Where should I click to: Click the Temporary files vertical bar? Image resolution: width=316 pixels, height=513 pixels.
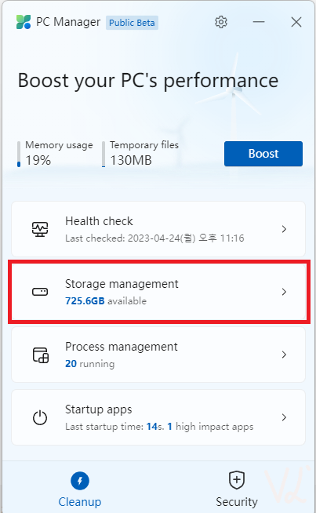pyautogui.click(x=104, y=154)
